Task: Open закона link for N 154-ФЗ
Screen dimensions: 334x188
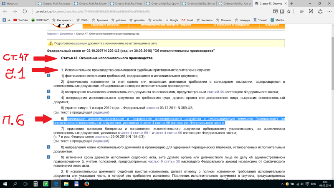Action: 100,137
